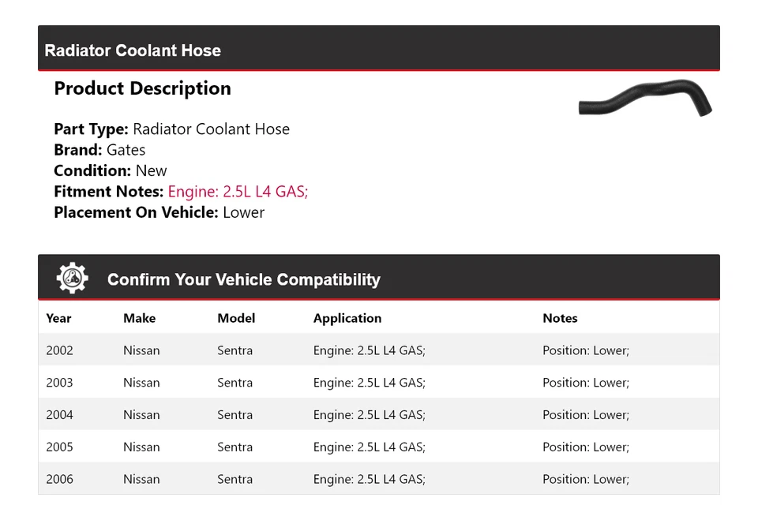Click the Radiator Coolant Hose title bar
758x520 pixels.
tap(133, 51)
